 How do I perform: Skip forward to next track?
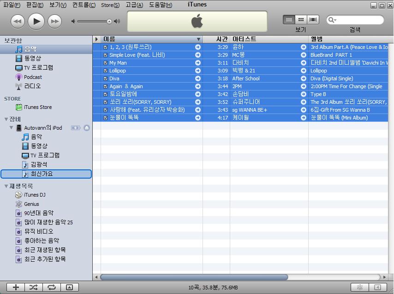54,22
